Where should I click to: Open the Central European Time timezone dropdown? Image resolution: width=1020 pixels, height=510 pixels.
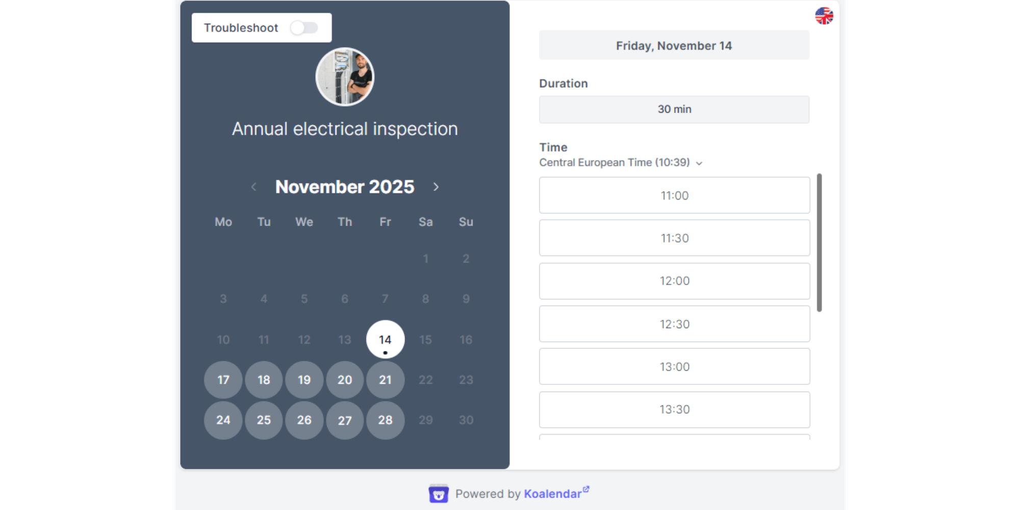(614, 163)
